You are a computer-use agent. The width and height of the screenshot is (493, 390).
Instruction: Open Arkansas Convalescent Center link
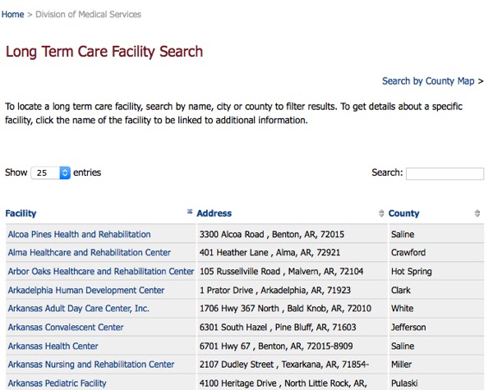point(66,328)
